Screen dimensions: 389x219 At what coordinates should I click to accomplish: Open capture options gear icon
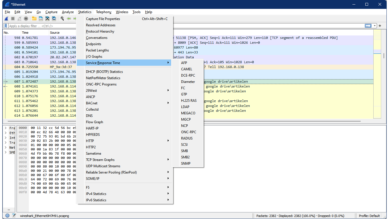click(26, 19)
